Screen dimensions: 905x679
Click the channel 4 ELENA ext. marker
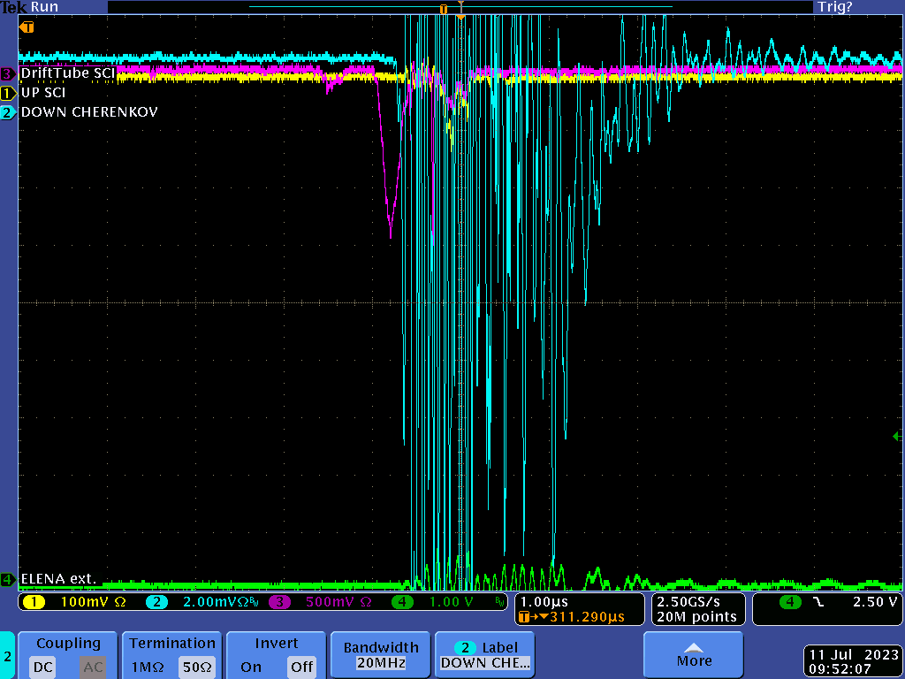pos(8,579)
